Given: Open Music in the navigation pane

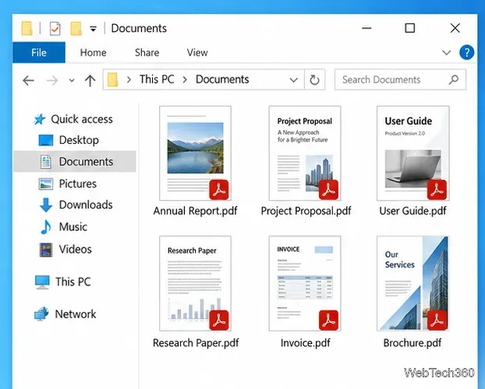Looking at the screenshot, I should pyautogui.click(x=73, y=227).
